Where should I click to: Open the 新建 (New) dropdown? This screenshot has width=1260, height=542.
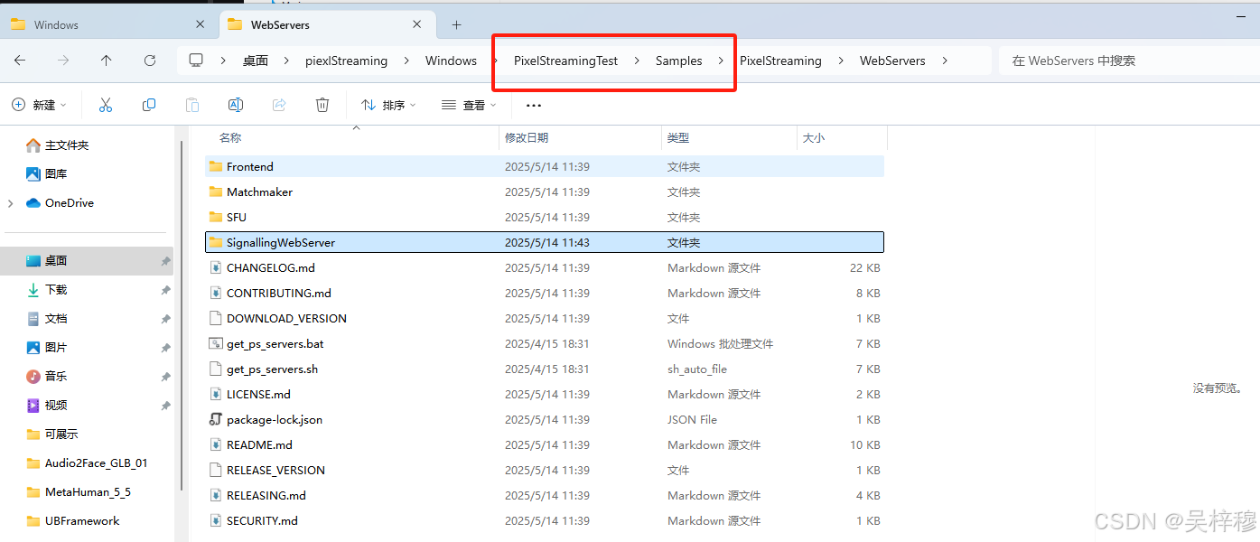(x=39, y=105)
